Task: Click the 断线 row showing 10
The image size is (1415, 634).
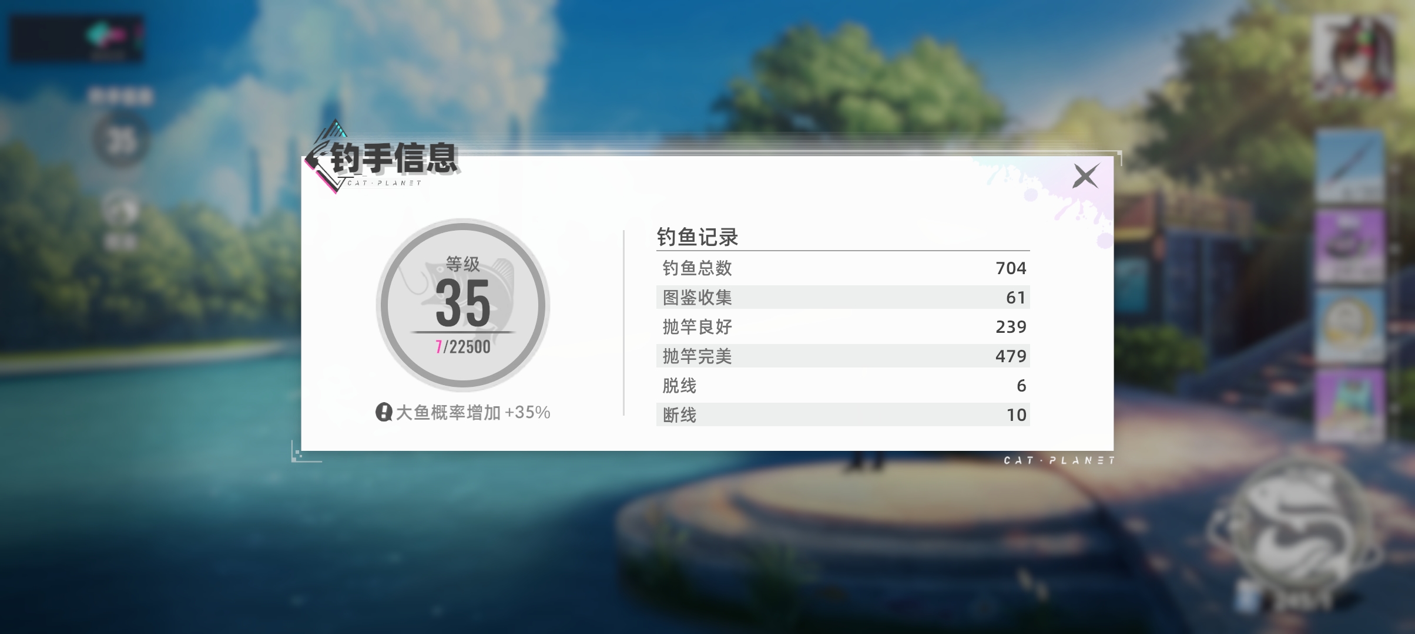Action: [843, 414]
